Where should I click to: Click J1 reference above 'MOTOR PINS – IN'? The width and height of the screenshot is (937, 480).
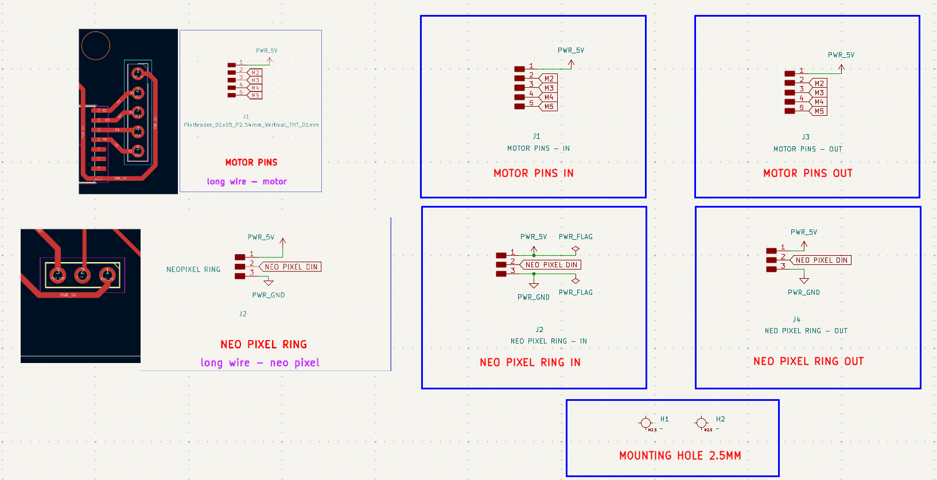tap(536, 136)
